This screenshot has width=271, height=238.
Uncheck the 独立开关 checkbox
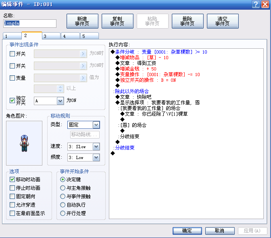pos(12,100)
